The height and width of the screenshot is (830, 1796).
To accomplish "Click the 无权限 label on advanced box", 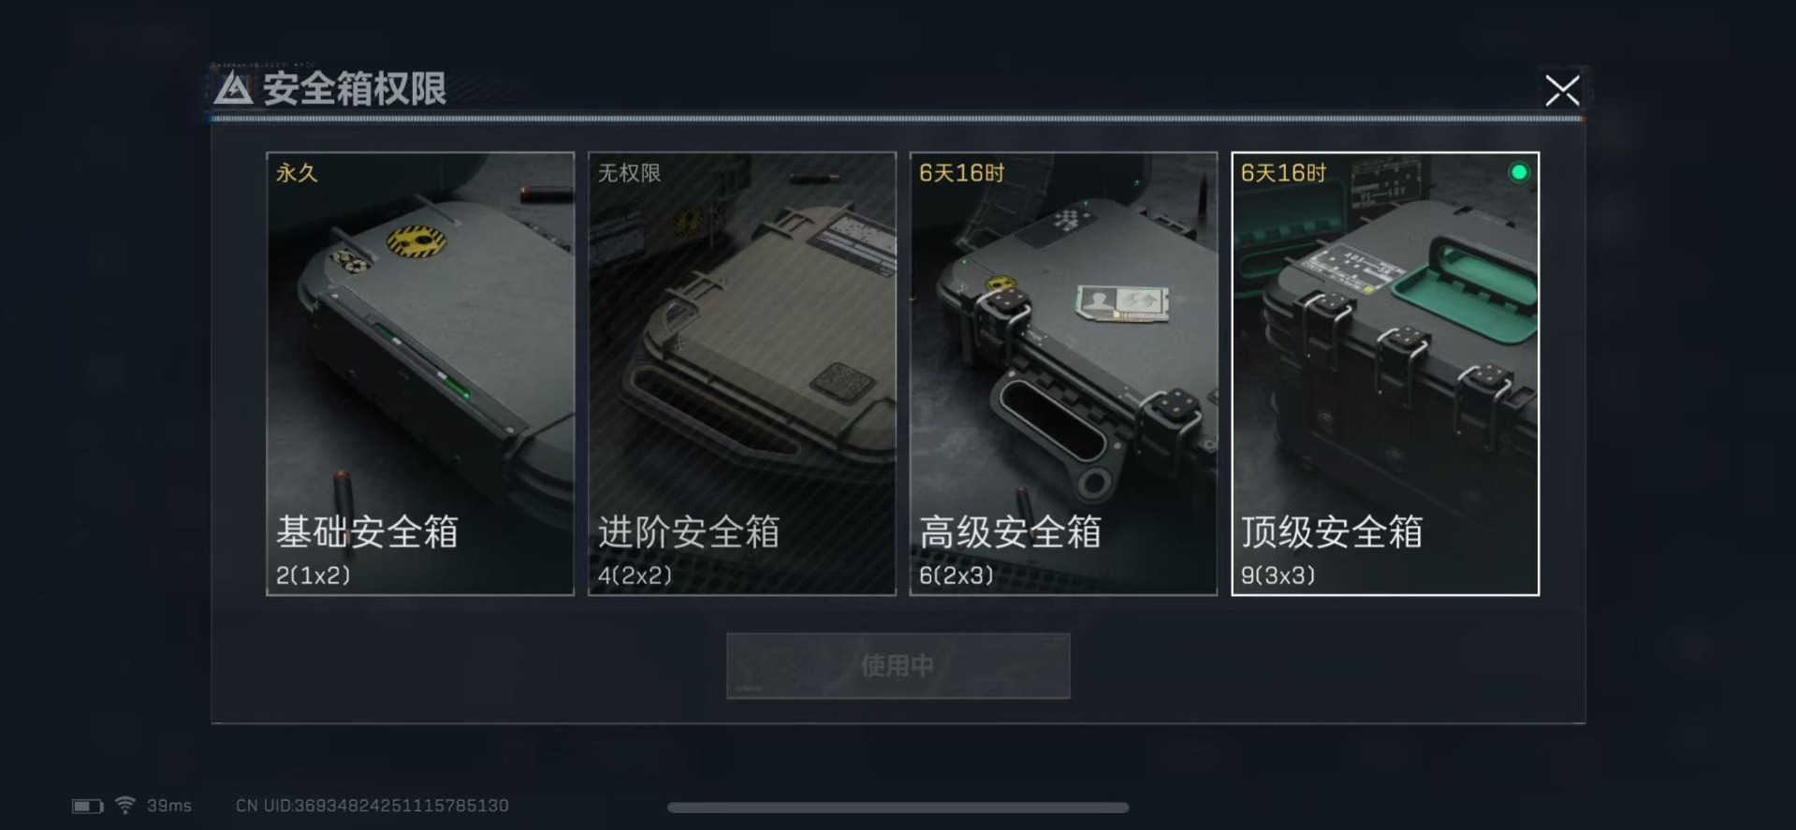I will pyautogui.click(x=630, y=173).
